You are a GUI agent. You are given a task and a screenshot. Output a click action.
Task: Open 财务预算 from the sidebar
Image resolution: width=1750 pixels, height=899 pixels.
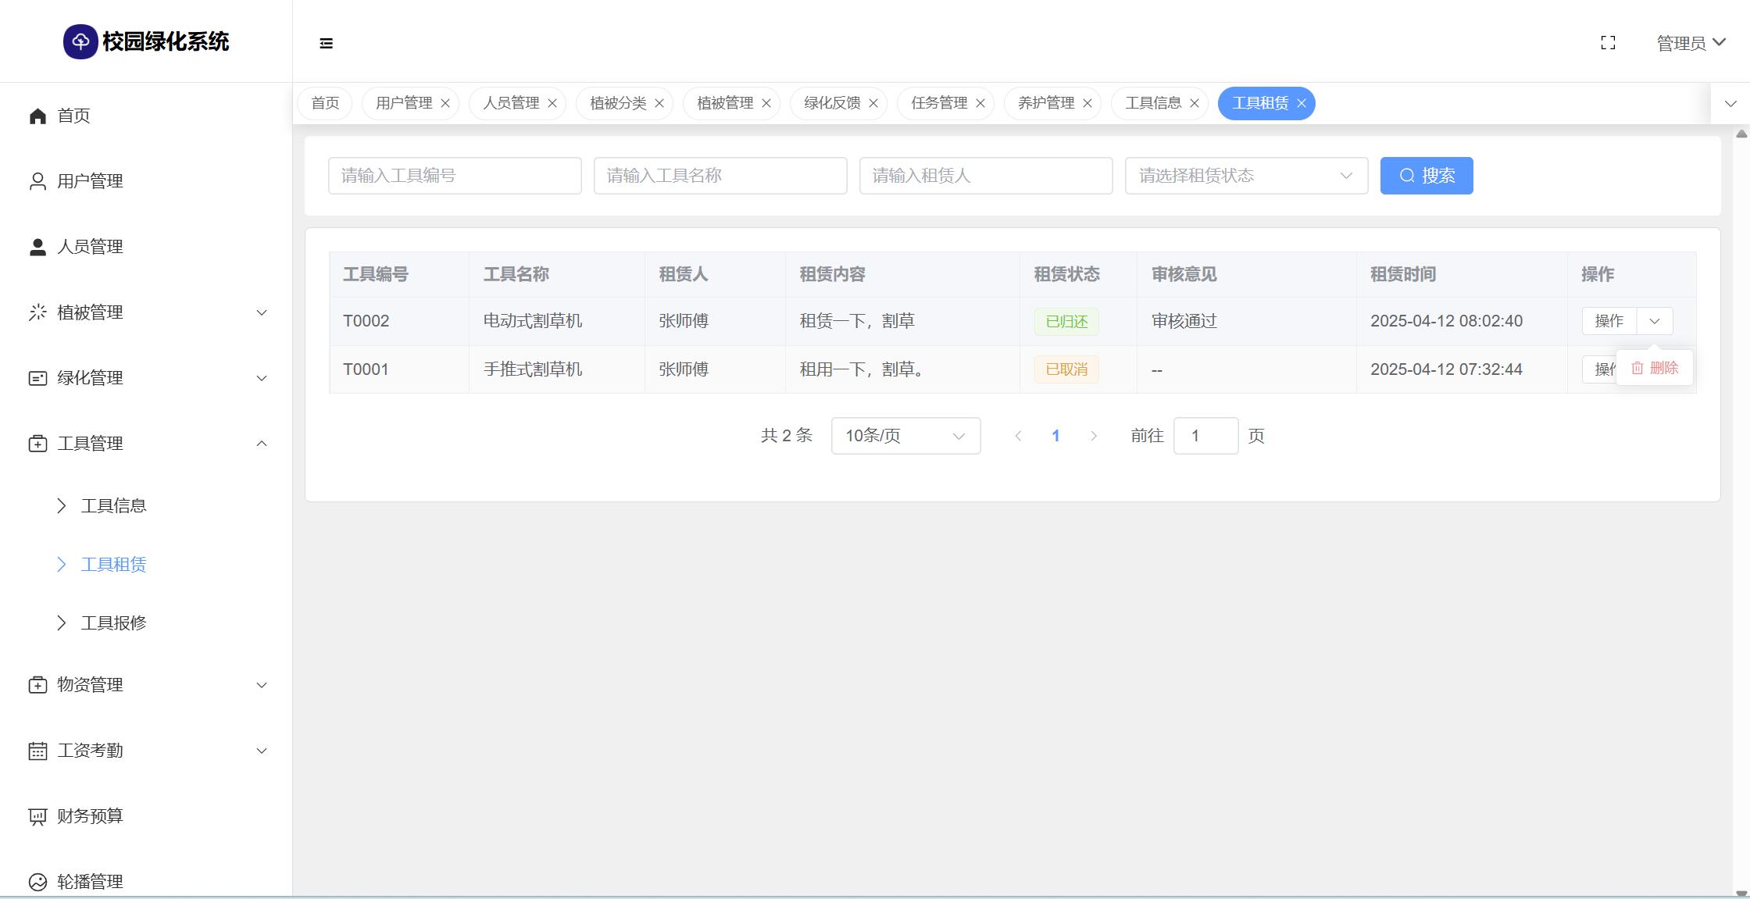point(90,815)
